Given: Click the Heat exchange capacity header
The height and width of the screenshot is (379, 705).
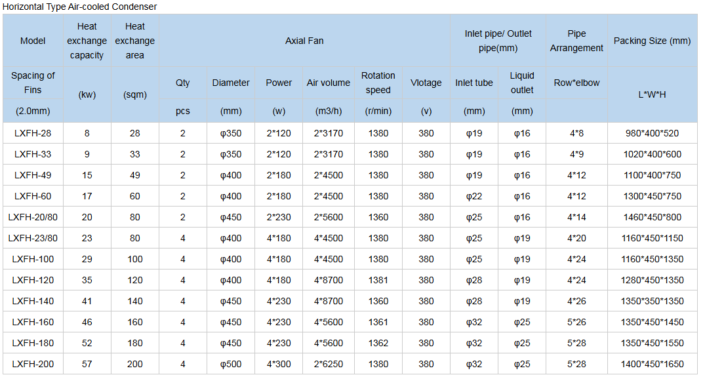Looking at the screenshot, I should (x=87, y=41).
